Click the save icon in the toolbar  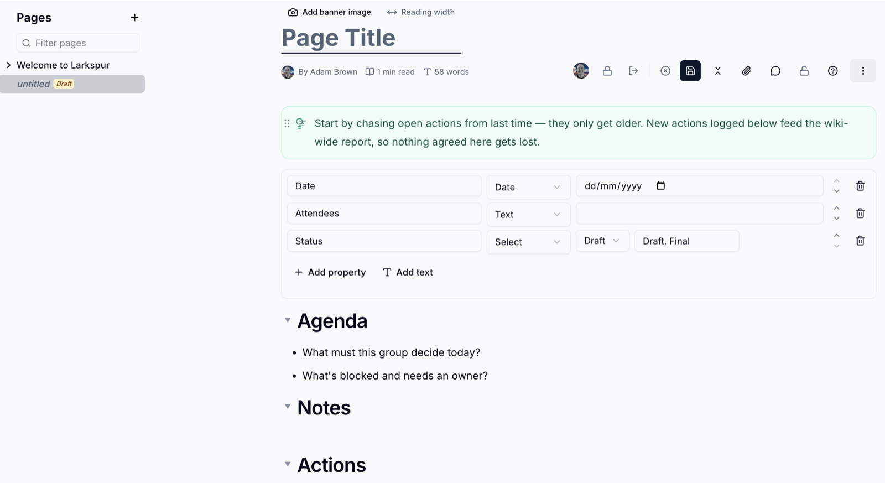(690, 71)
